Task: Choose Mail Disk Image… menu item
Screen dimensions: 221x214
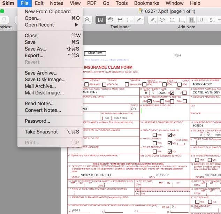Action: click(x=50, y=93)
